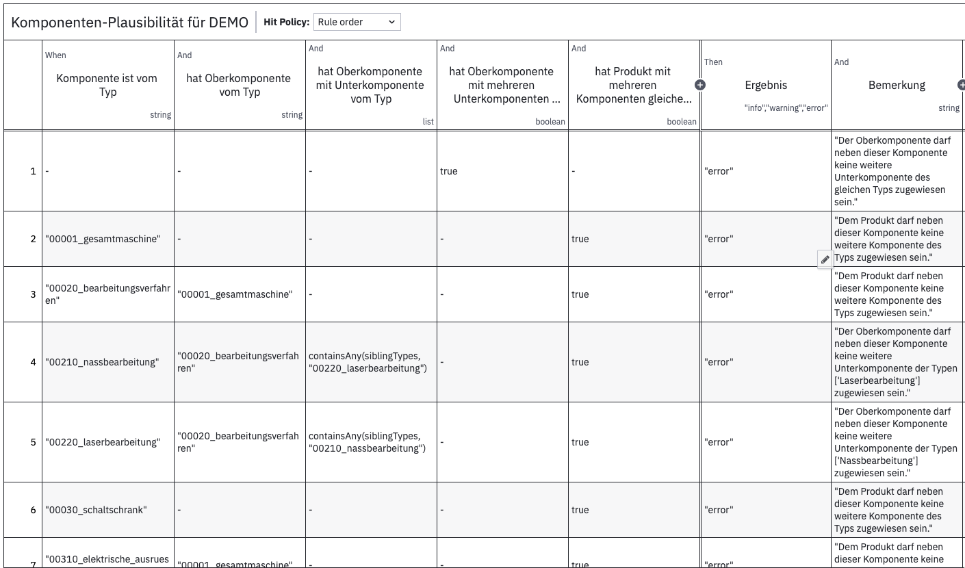Viewport: 965px width, 568px height.
Task: Add input column via plus icon after Komponenten gleiche
Action: (699, 85)
